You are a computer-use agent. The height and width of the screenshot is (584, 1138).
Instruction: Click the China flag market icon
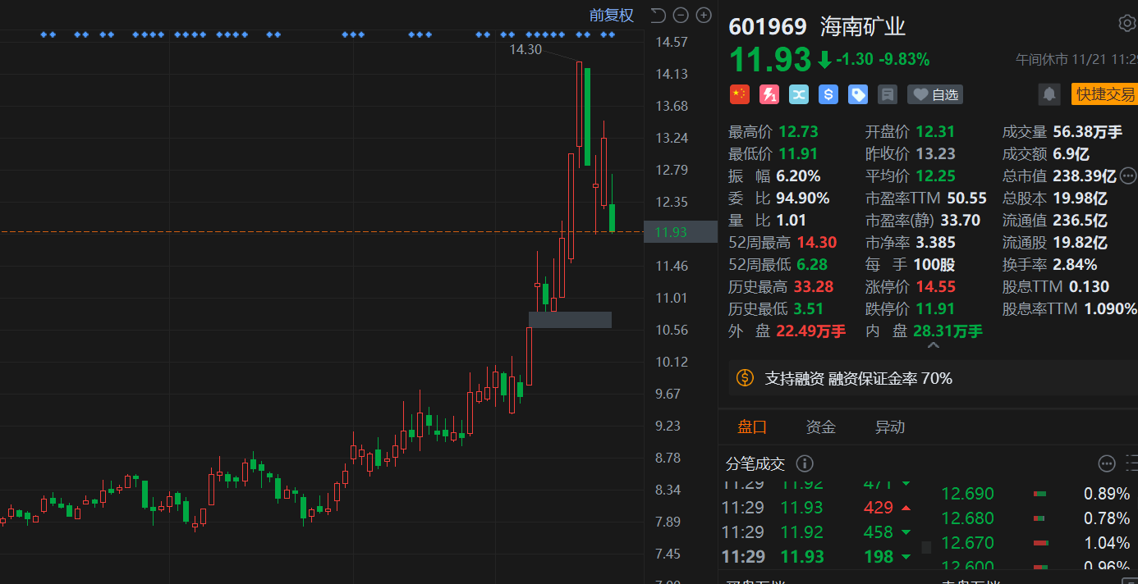[740, 94]
